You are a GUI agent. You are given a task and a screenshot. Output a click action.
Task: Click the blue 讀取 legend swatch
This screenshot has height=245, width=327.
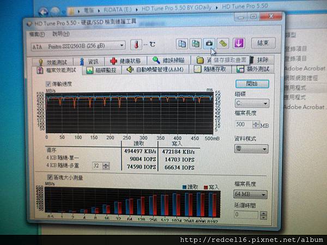(184, 187)
